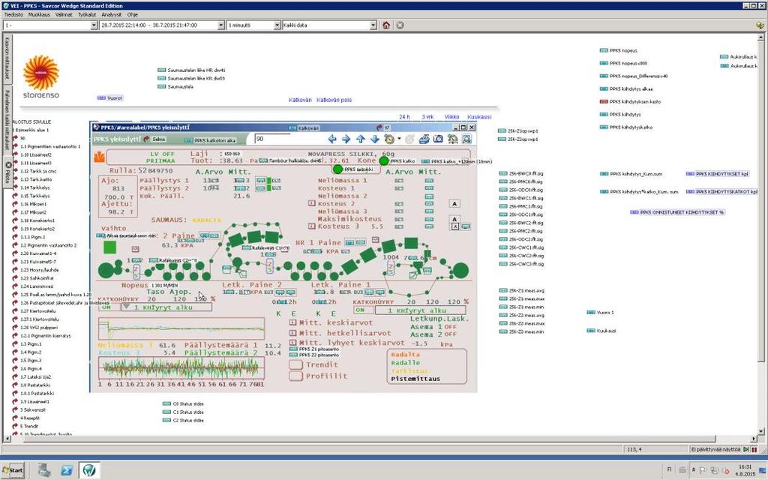Click the blue down arrow icon
Screen dimensions: 768x480
375,139
